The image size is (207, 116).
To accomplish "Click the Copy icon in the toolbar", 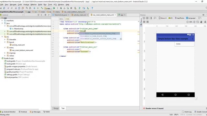I will click(19, 8).
